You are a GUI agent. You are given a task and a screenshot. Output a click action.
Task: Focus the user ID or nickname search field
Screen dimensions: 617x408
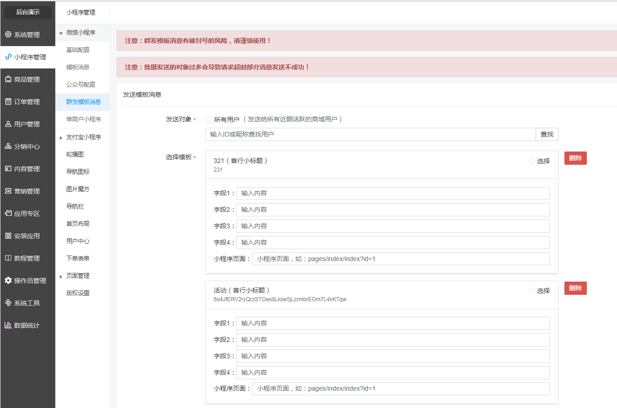point(371,134)
